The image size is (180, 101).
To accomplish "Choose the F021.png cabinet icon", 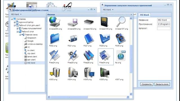I will tap(73, 39).
